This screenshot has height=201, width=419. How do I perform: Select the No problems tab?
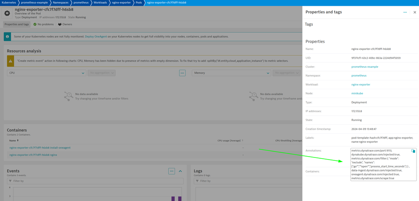[43, 24]
